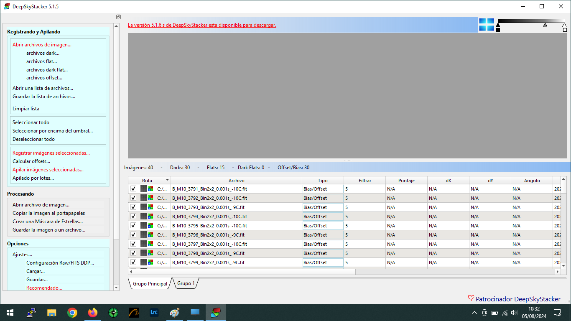The image size is (571, 321).
Task: Click the file list vertical scrollbar up arrow
Action: pos(563,180)
